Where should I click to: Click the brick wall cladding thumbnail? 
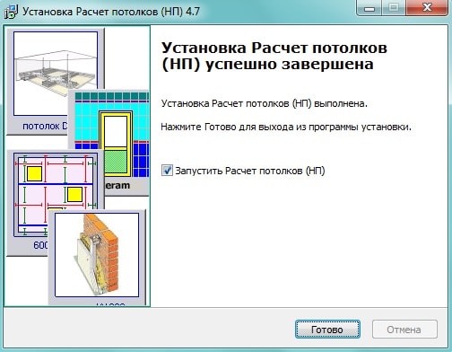pyautogui.click(x=97, y=255)
